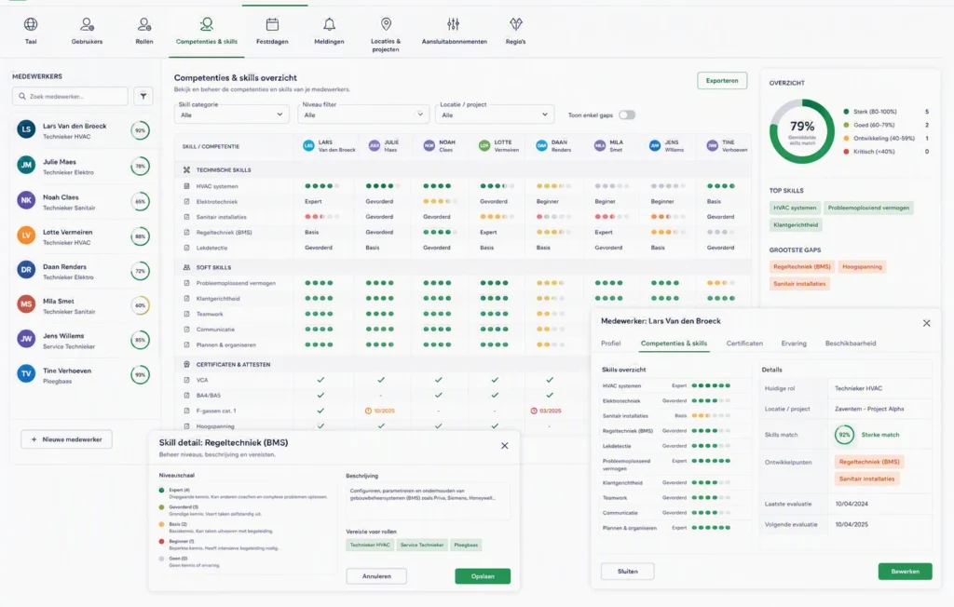Click the search magnifier icon
Viewport: 954px width, 607px height.
click(x=22, y=96)
